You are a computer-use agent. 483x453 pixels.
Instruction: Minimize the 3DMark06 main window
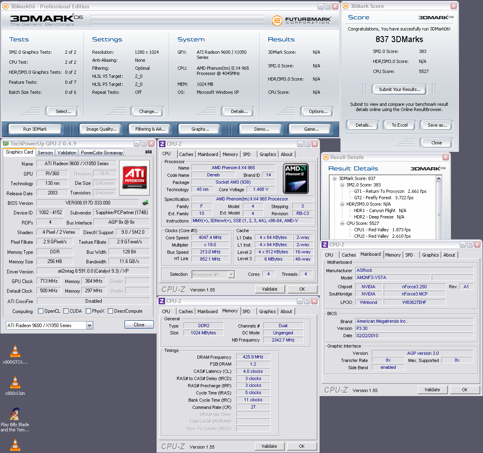pos(321,6)
